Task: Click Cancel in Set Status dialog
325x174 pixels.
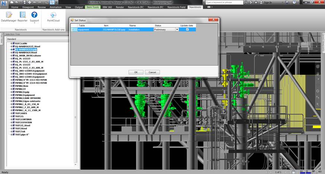Action: coord(152,72)
